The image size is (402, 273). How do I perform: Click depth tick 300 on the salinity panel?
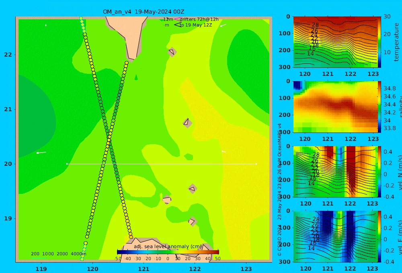(x=285, y=132)
